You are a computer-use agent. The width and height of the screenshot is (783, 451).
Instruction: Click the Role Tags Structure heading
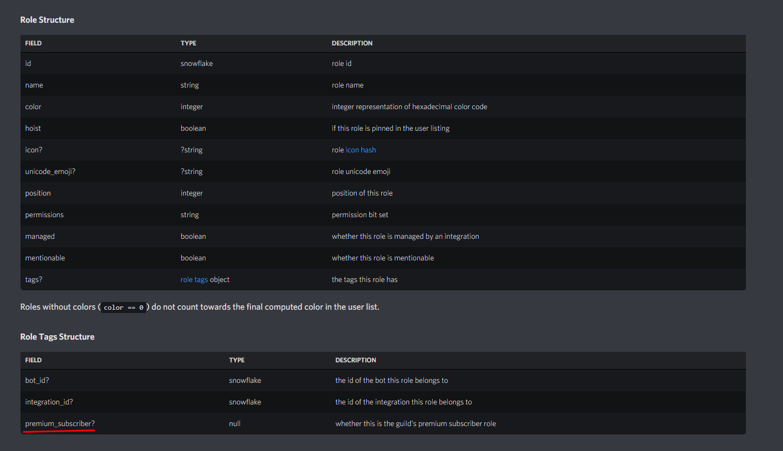point(57,336)
